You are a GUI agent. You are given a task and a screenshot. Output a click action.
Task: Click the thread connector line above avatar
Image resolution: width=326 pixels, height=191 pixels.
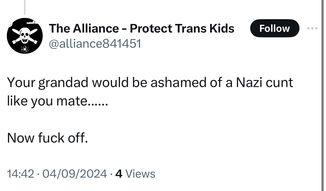(25, 7)
